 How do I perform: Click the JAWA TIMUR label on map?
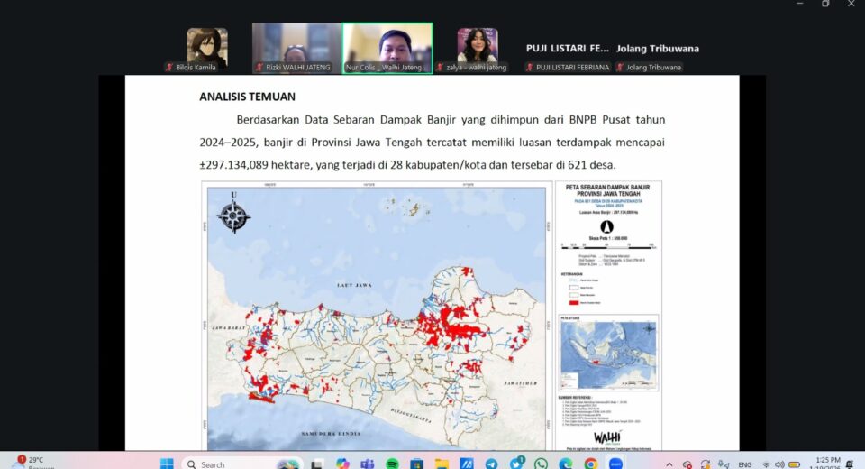click(520, 382)
